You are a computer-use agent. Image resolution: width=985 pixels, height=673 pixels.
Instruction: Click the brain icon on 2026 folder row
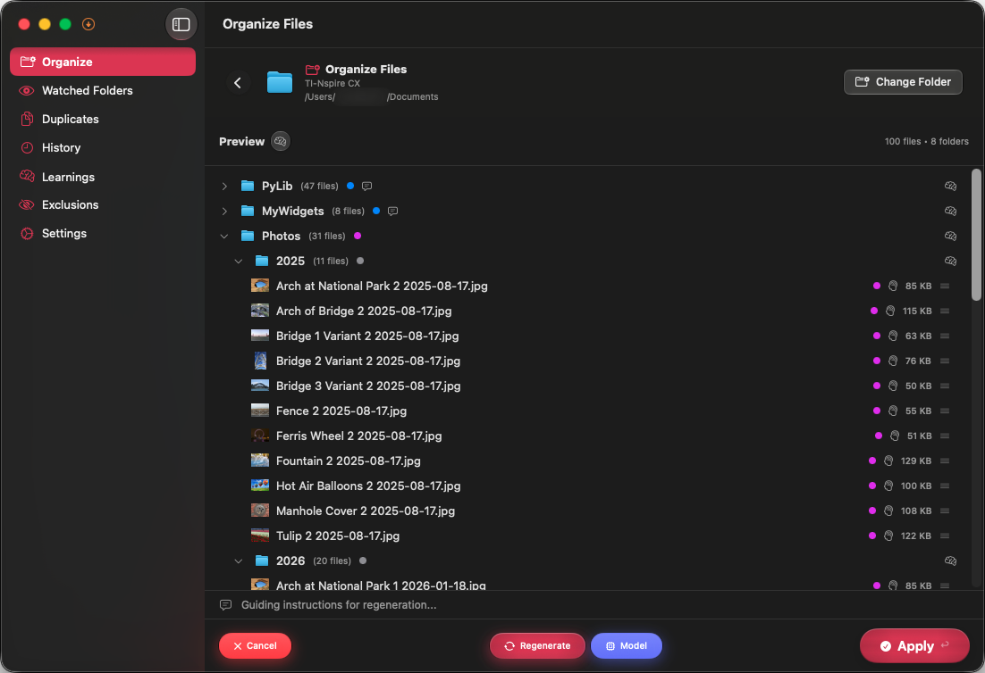coord(950,561)
